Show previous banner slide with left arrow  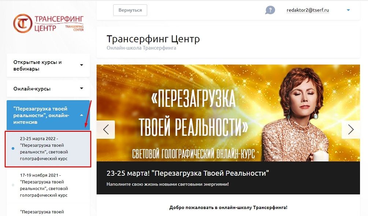click(x=106, y=130)
